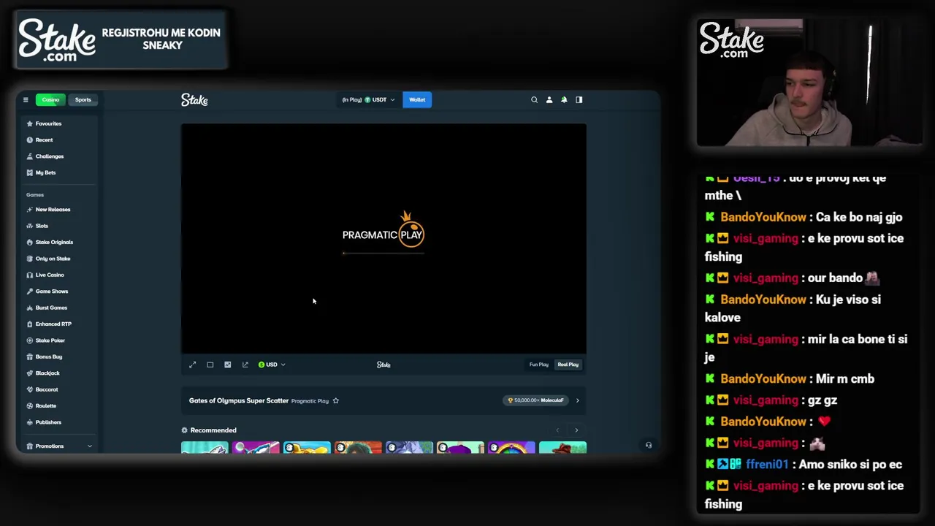Open the hamburger sidebar menu
Screen dimensions: 935x526
pyautogui.click(x=26, y=100)
